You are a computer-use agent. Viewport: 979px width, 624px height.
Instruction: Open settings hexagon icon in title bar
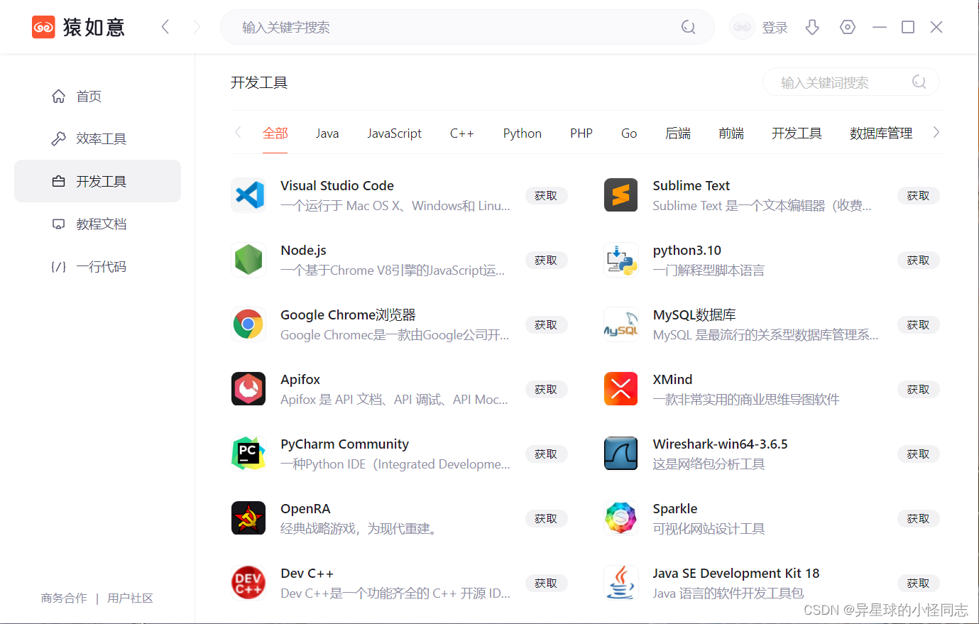tap(847, 27)
